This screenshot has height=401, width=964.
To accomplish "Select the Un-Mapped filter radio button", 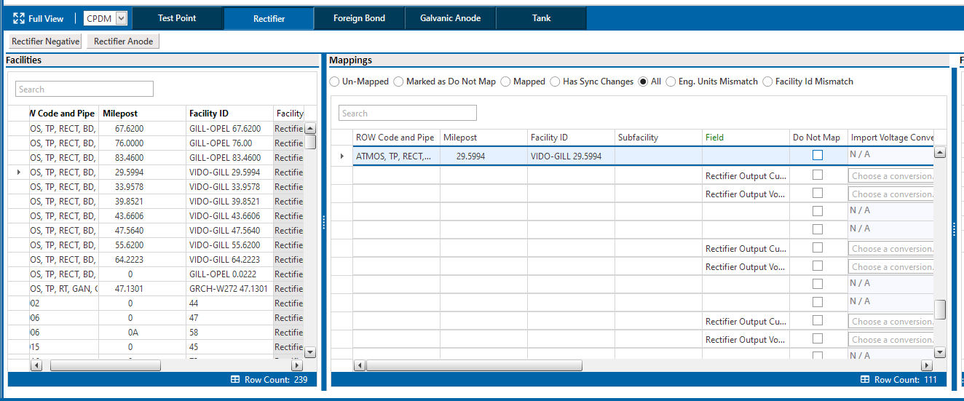I will (x=335, y=82).
